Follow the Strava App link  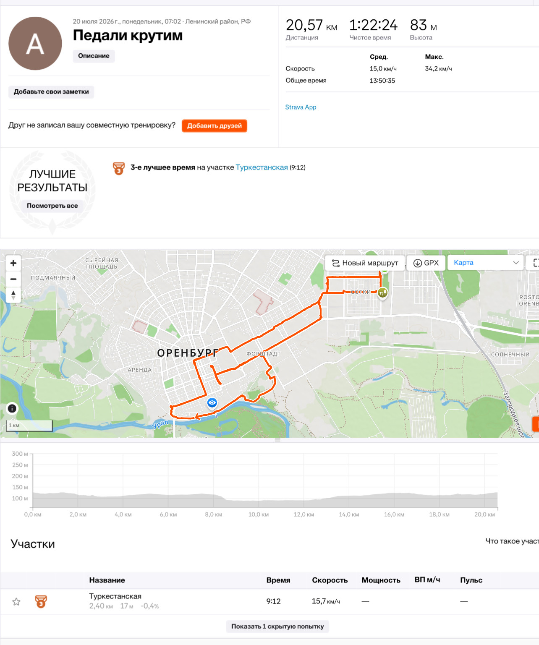tap(301, 107)
